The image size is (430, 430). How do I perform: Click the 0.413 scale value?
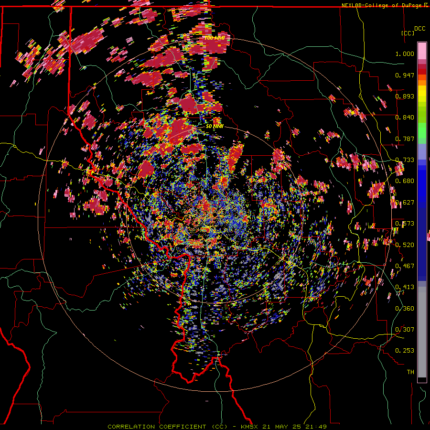pos(405,287)
